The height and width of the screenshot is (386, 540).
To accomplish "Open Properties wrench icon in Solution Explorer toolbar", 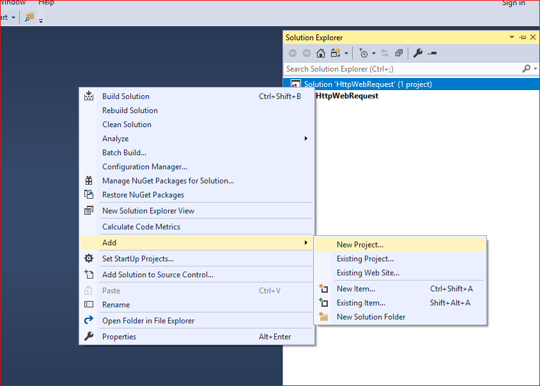I will (418, 53).
